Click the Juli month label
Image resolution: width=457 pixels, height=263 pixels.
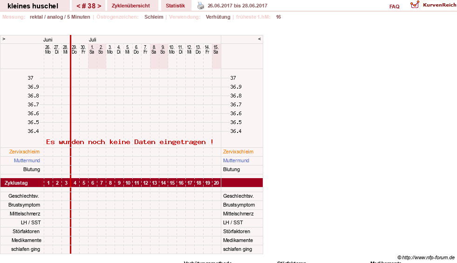pyautogui.click(x=92, y=40)
